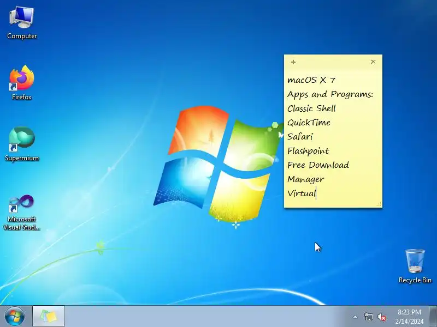The image size is (437, 327).
Task: Show hidden system tray icons arrow
Action: (355, 317)
